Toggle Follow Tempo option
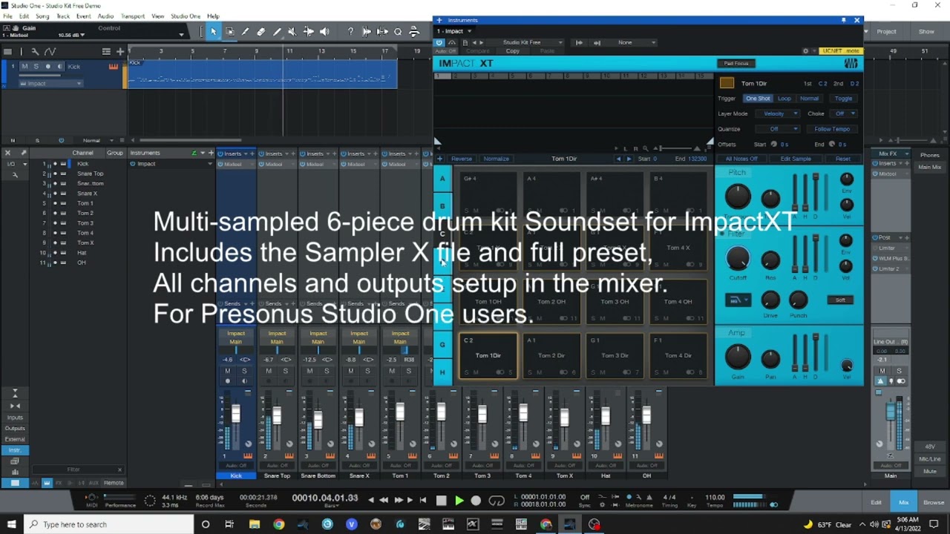The height and width of the screenshot is (534, 950). pos(831,129)
